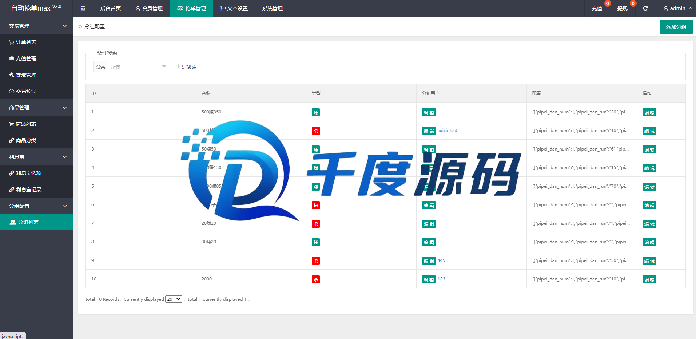Click the red 杀 type badge in row 7

pos(316,224)
